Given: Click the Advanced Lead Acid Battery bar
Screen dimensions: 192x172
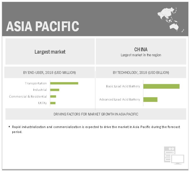Looking at the screenshot, I should [x=150, y=100].
